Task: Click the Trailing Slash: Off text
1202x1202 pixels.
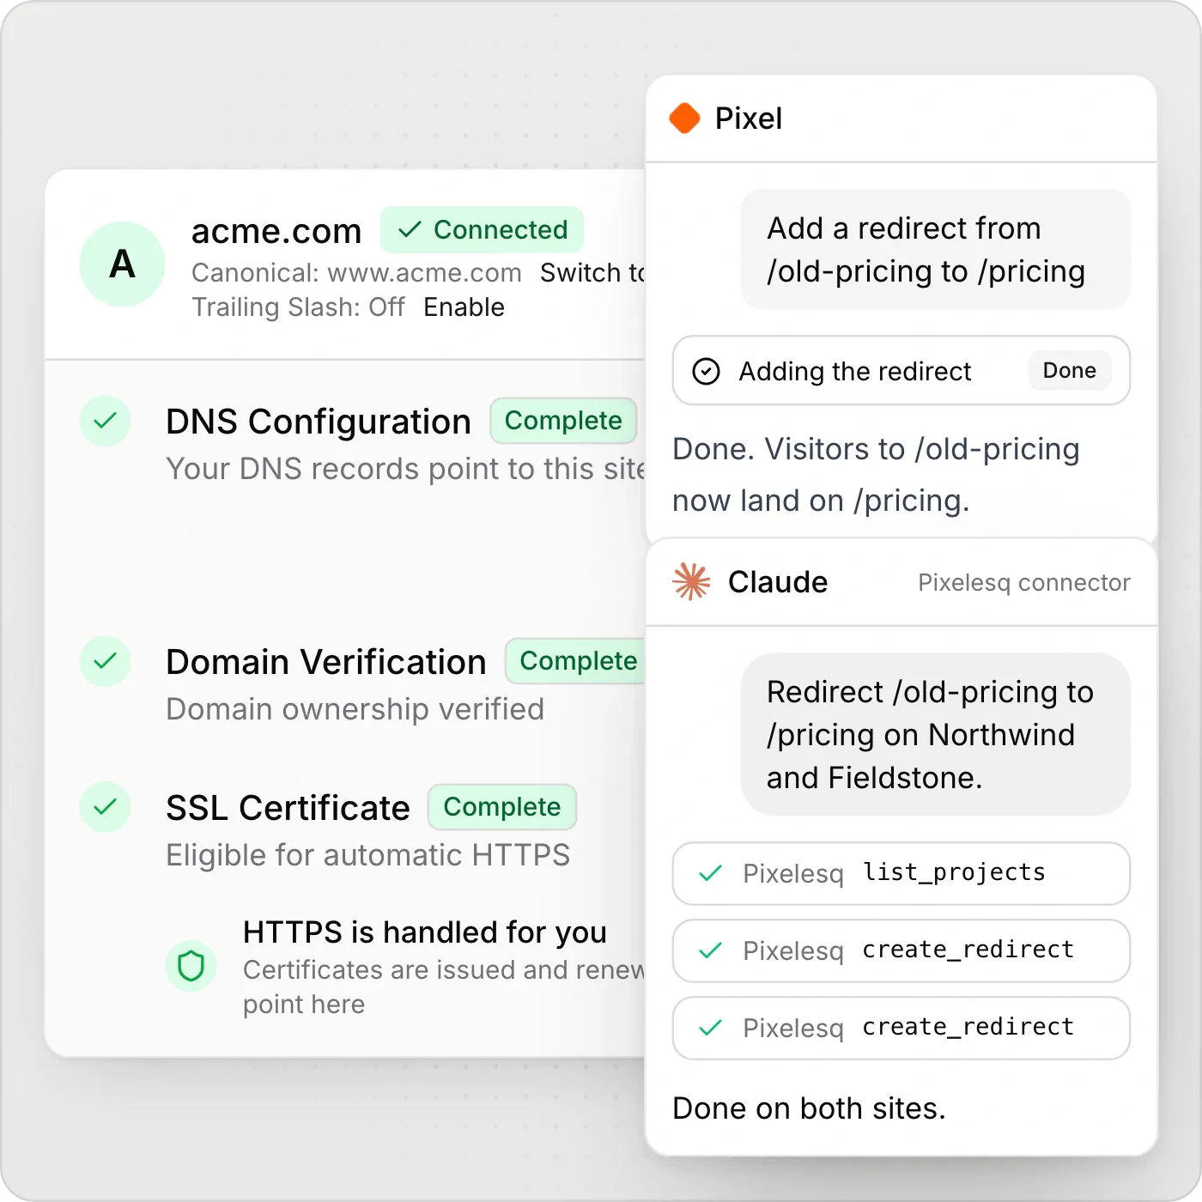Action: point(298,307)
